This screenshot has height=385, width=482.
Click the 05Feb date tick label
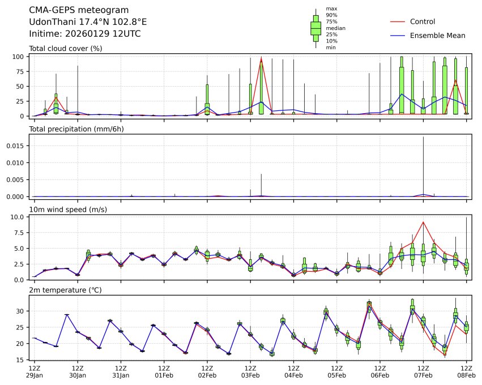(x=336, y=375)
